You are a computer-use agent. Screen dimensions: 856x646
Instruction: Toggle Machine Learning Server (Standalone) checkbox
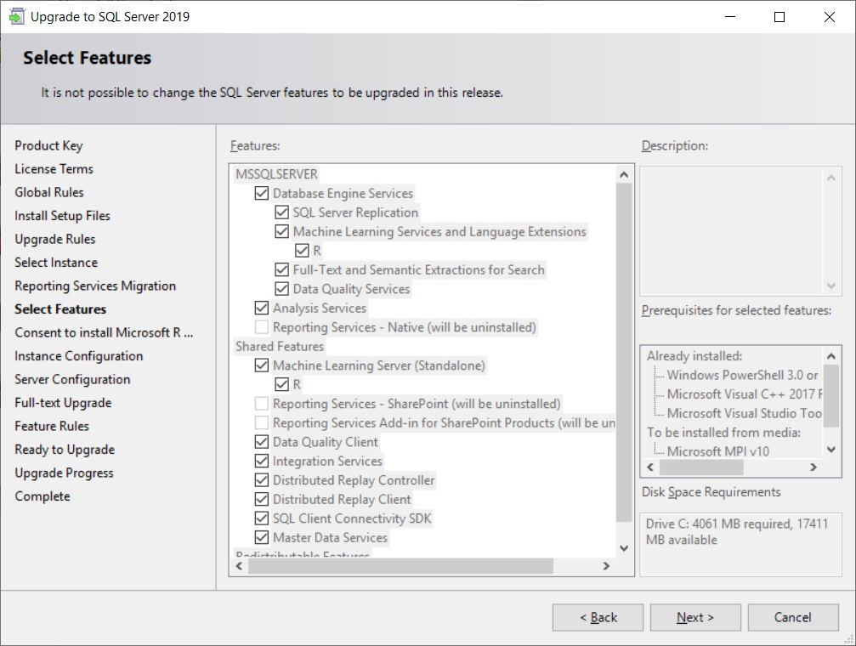(262, 365)
